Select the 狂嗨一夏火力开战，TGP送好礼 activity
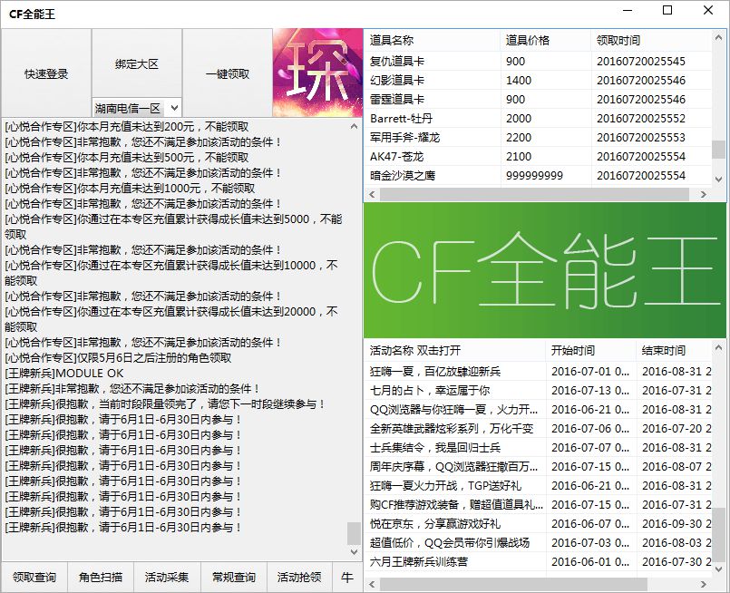This screenshot has height=593, width=730. pos(538,485)
